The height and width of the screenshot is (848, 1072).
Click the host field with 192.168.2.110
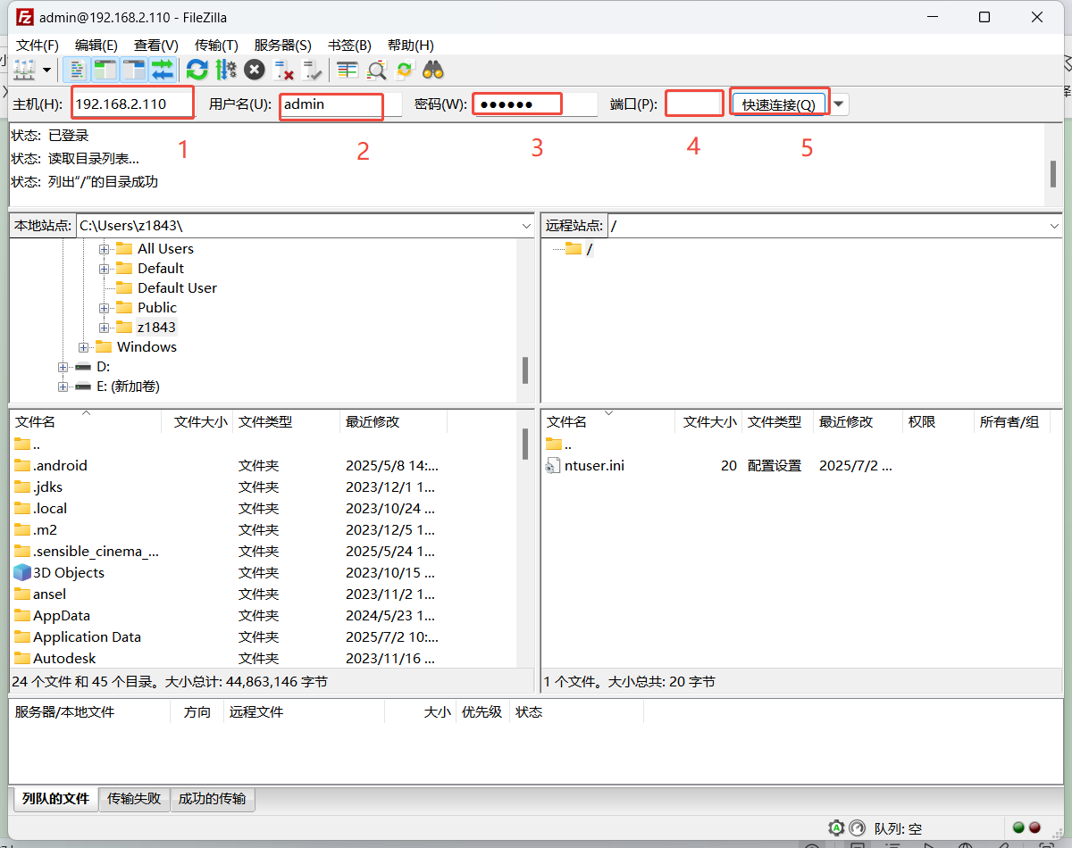click(133, 104)
